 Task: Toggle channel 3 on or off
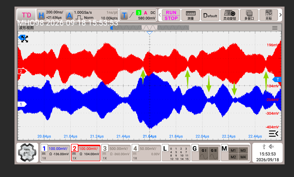[x=105, y=149]
